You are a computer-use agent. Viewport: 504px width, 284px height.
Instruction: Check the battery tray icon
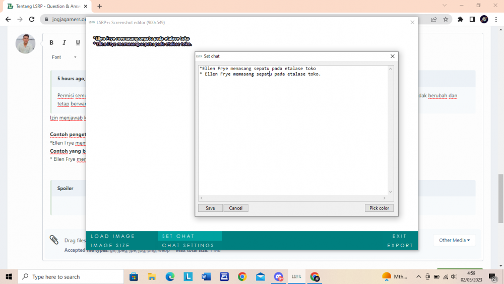pos(436,276)
